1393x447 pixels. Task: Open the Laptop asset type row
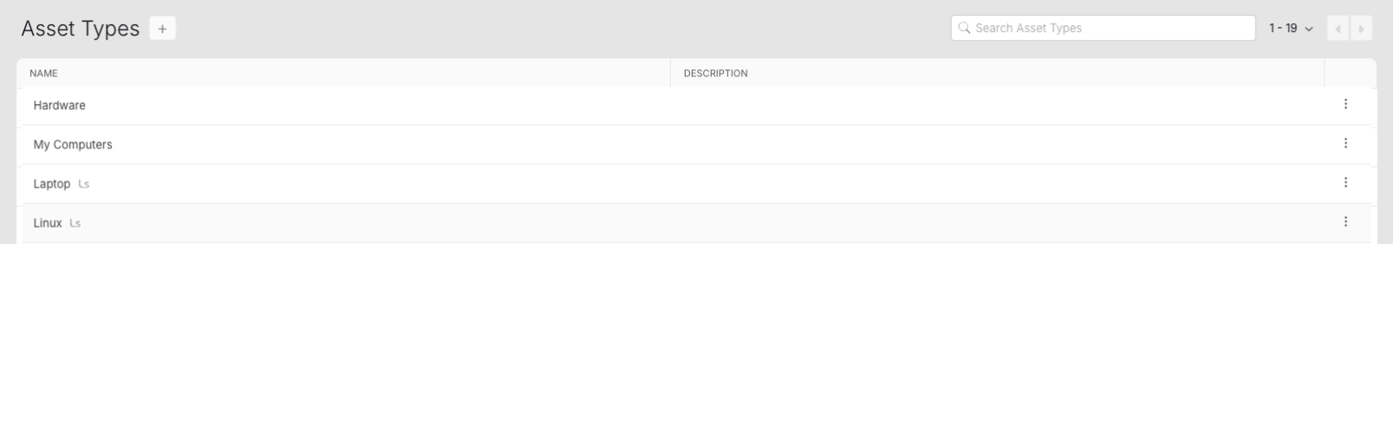coord(51,184)
